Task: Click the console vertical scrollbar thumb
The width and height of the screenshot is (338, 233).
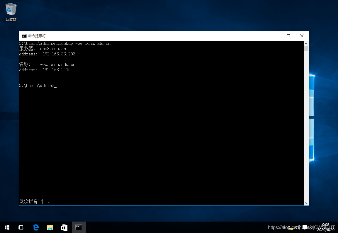Action: point(306,49)
